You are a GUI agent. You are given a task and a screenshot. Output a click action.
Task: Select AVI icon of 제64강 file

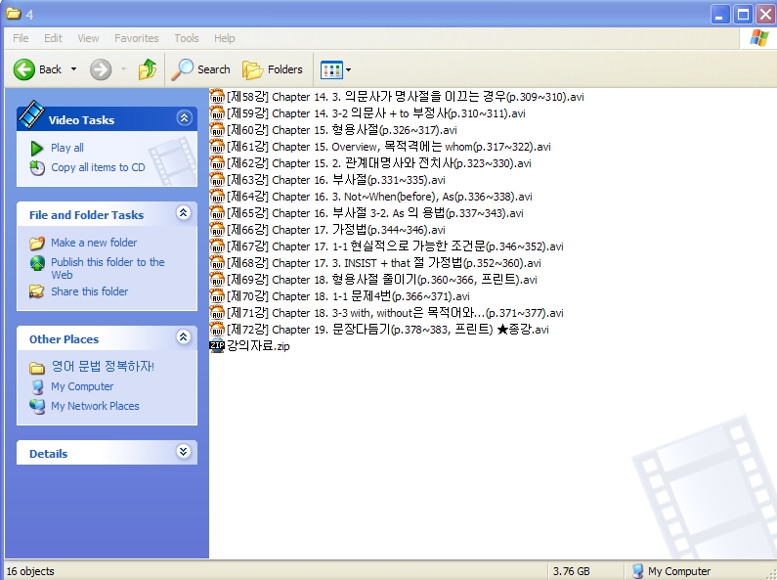pyautogui.click(x=217, y=196)
